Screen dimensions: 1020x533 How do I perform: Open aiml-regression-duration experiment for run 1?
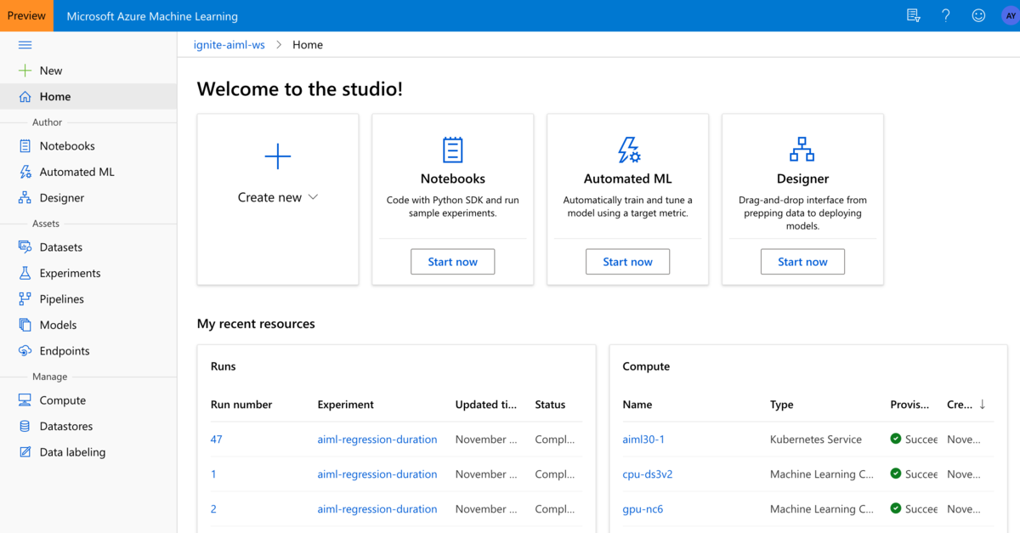coord(377,474)
